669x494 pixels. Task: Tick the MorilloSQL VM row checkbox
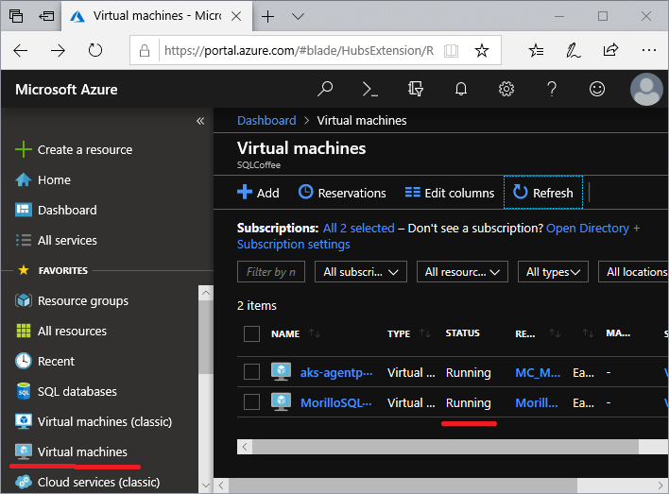[x=251, y=402]
